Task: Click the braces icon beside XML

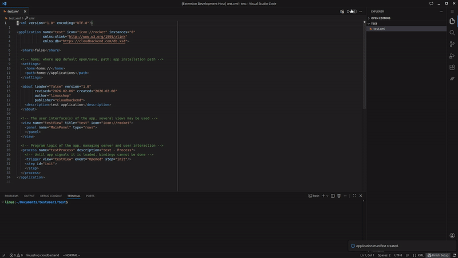Action: coord(414,255)
